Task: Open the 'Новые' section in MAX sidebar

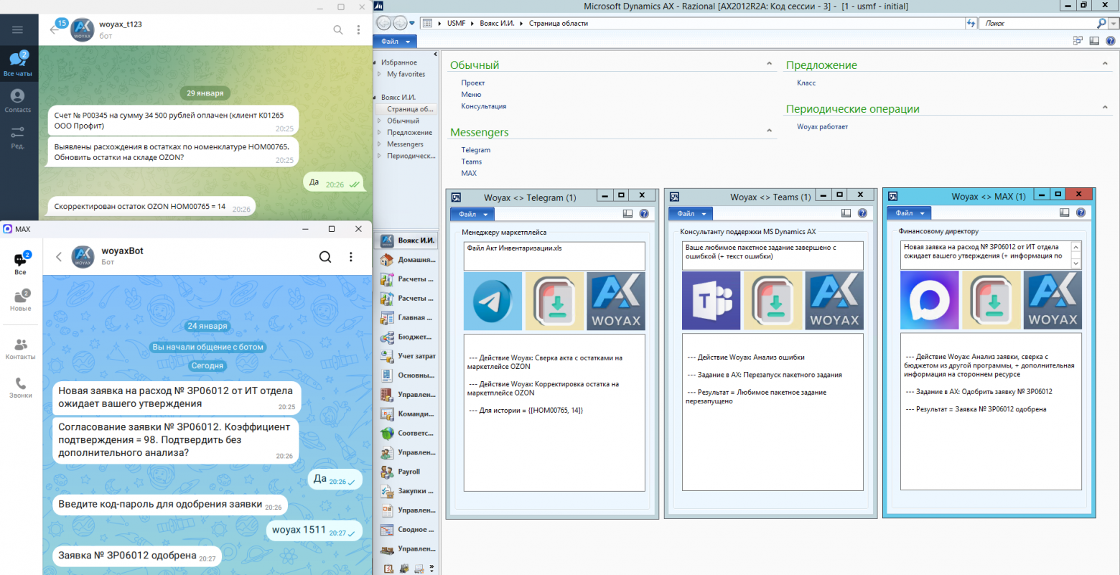Action: pos(21,300)
